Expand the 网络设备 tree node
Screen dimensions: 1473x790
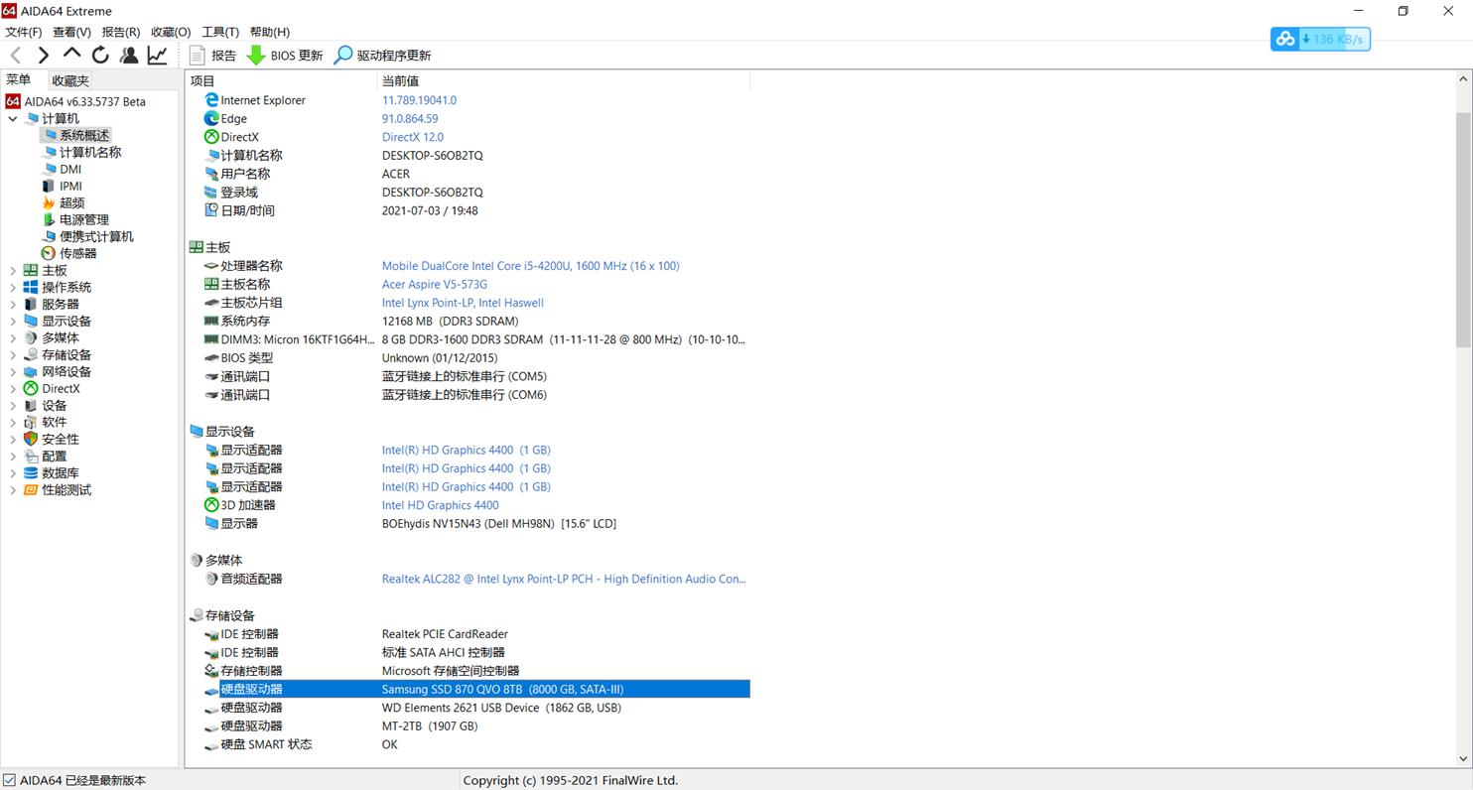pos(13,372)
